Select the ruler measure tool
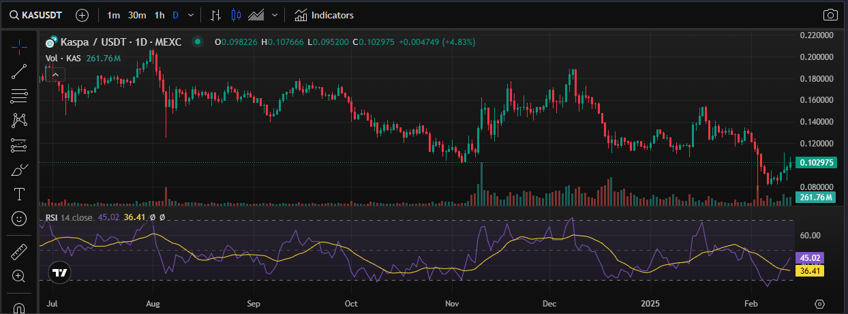Screen dimensions: 848x314 (x=19, y=252)
